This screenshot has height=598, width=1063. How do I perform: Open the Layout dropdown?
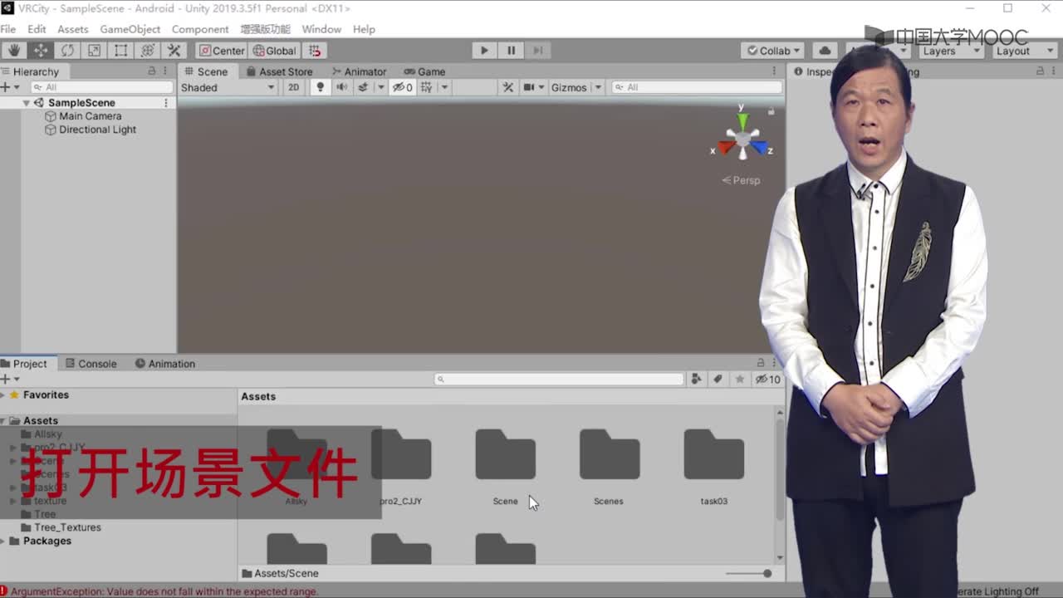coord(1024,51)
